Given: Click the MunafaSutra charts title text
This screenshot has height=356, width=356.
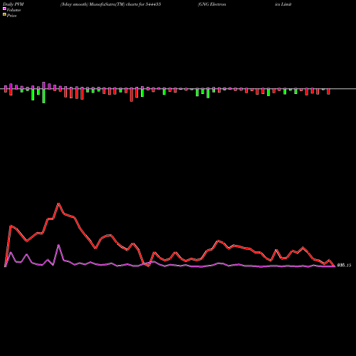Looking at the screenshot, I should point(110,4).
